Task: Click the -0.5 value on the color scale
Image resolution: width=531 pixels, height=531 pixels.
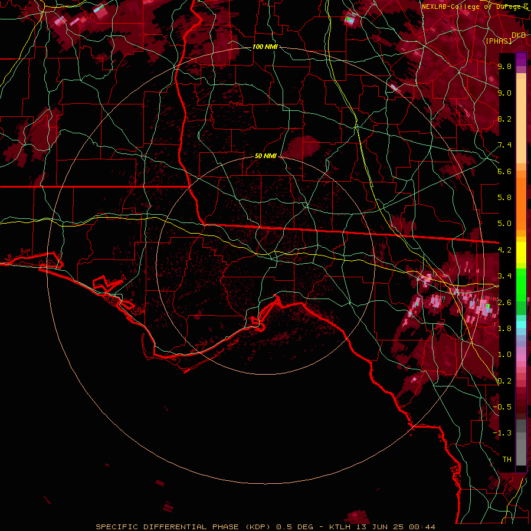Action: pos(502,407)
